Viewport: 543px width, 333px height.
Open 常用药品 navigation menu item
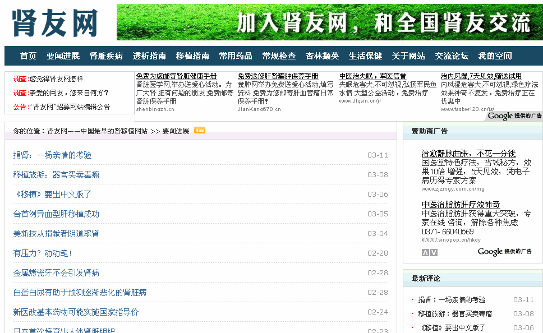236,56
